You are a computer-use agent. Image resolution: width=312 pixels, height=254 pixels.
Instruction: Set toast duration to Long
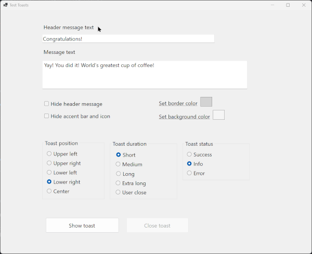118,174
